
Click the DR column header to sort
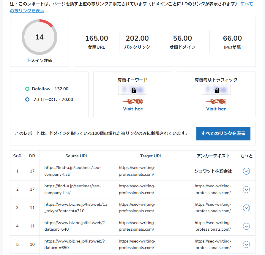click(x=32, y=156)
